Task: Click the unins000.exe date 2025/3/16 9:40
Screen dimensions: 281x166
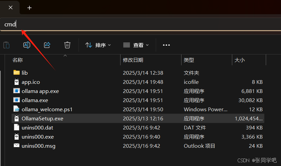Action: click(142, 137)
